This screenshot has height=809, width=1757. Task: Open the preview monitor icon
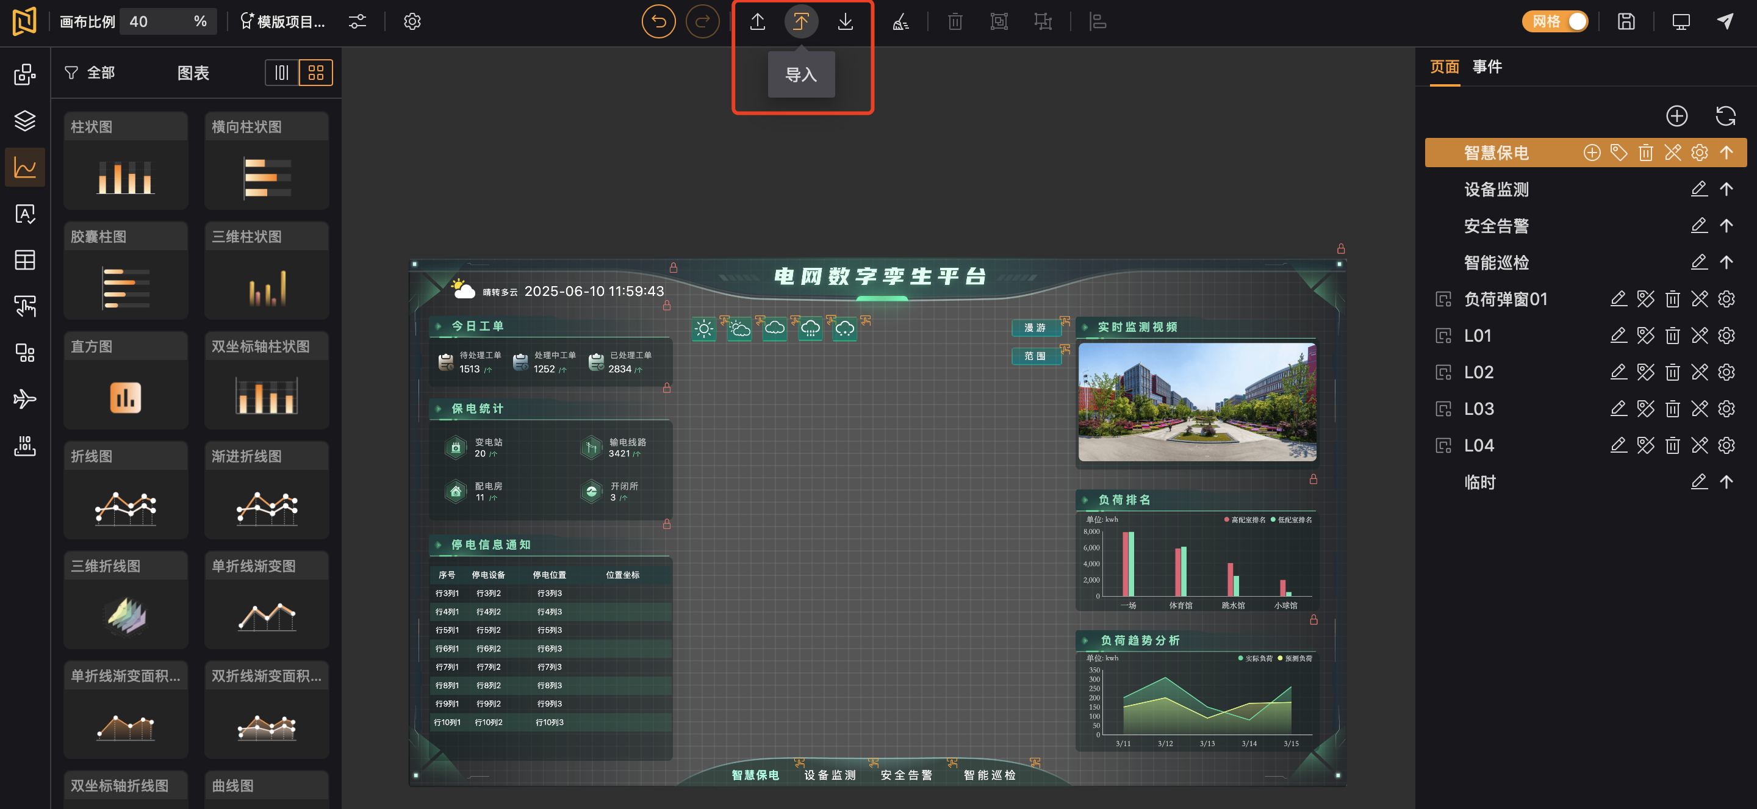(x=1681, y=22)
